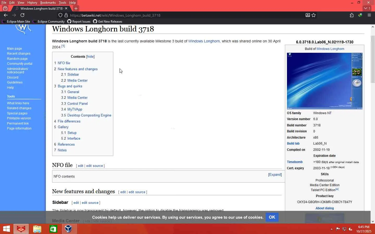This screenshot has width=375, height=234.
Task: Click the tracking protection shield icon
Action: (60, 15)
